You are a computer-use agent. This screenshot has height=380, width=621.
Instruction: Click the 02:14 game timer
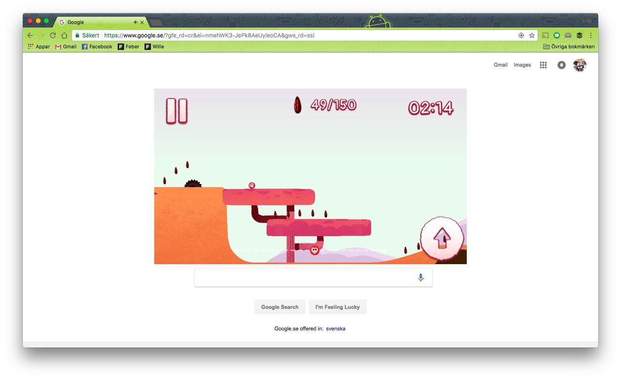pyautogui.click(x=431, y=108)
